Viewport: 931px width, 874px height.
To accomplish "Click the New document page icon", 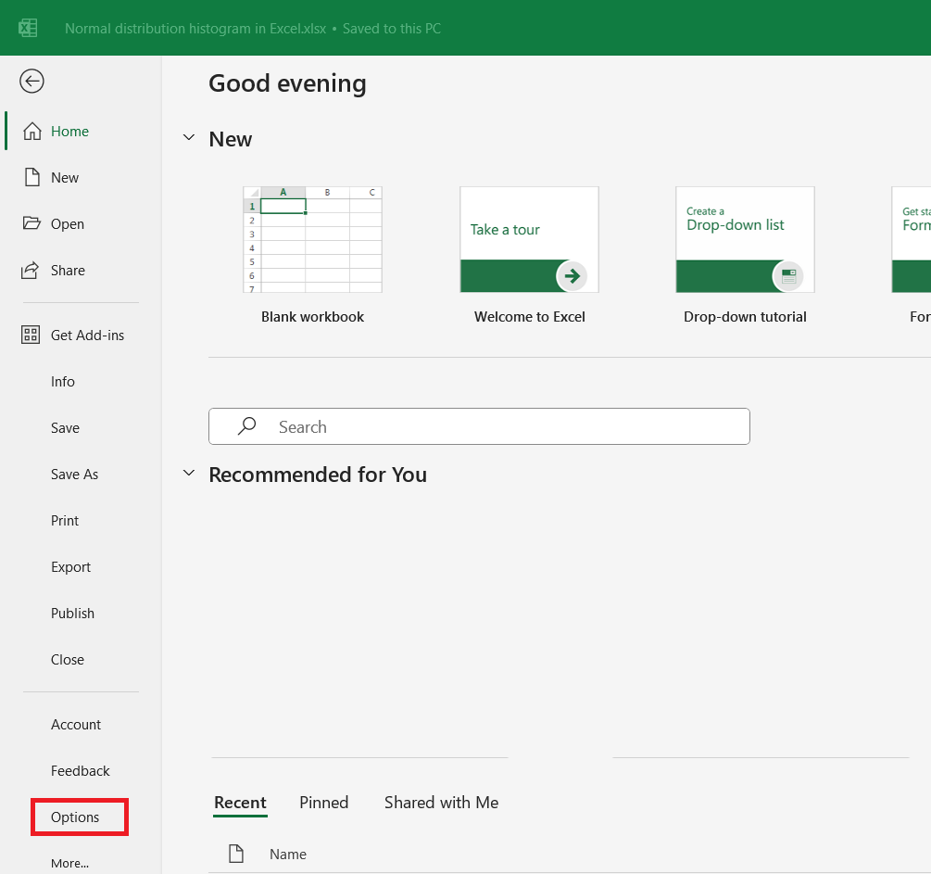I will click(32, 177).
